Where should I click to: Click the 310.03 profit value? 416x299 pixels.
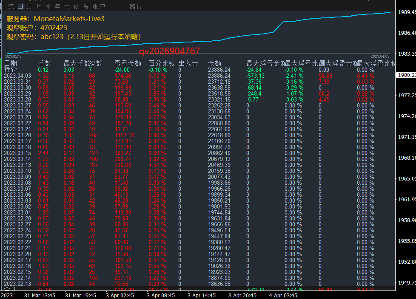pyautogui.click(x=123, y=165)
